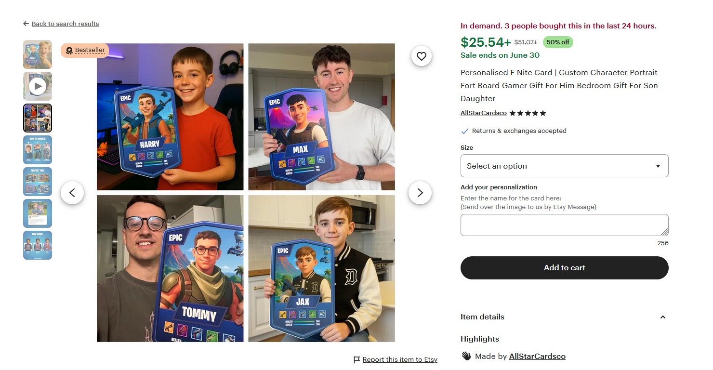Open Report this item to Etsy

coord(400,360)
